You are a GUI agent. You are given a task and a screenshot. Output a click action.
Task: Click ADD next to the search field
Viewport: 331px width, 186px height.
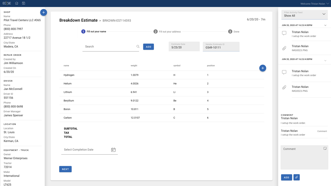pyautogui.click(x=148, y=47)
